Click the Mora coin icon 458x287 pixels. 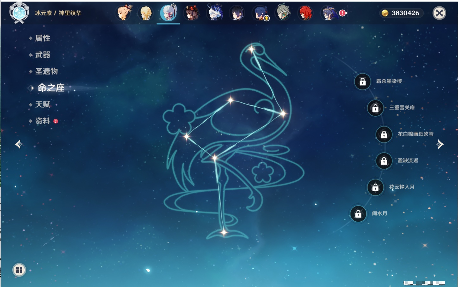point(385,13)
